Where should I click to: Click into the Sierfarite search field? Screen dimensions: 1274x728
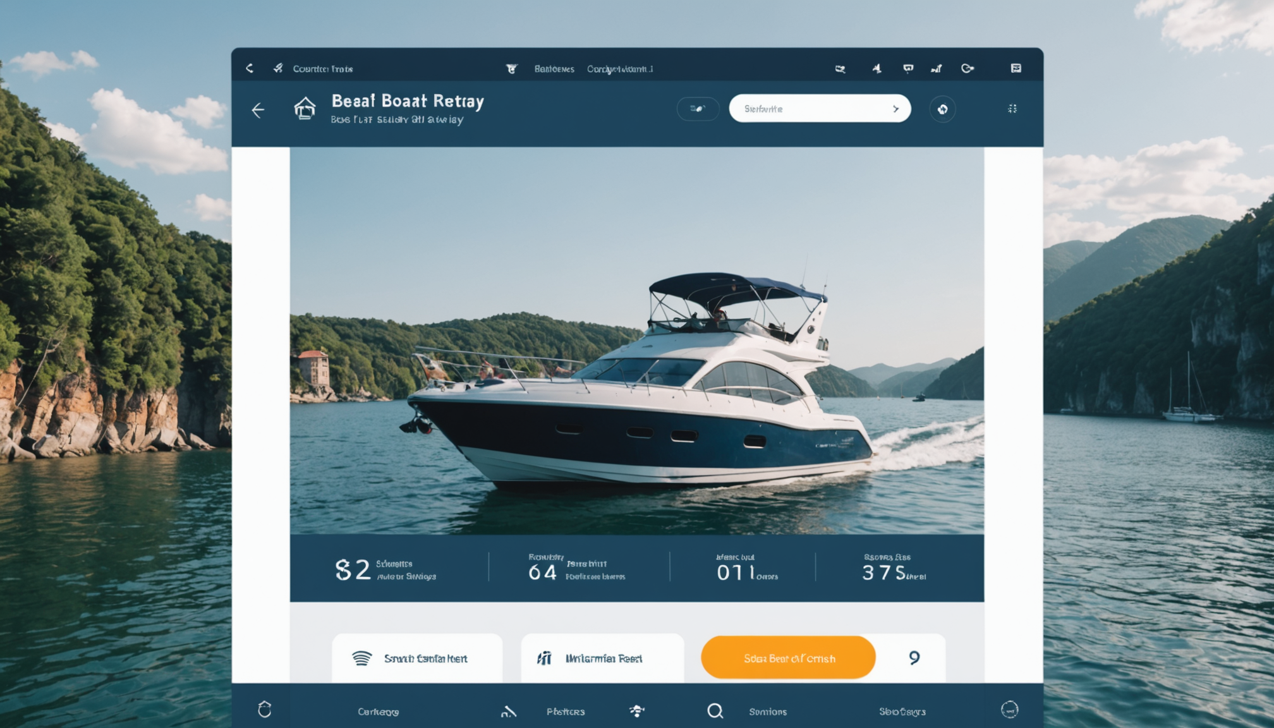820,109
